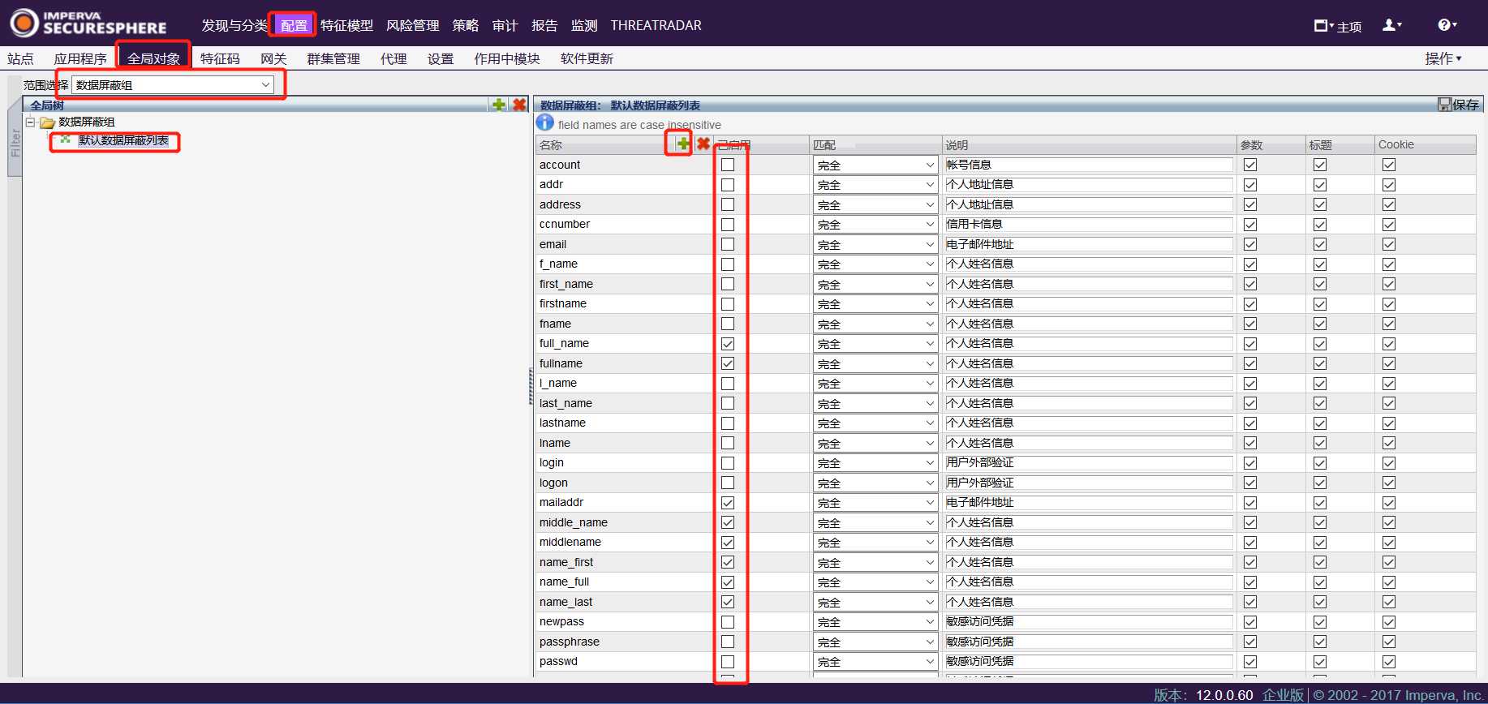Open the 匹配 dropdown for fullname

tap(875, 363)
